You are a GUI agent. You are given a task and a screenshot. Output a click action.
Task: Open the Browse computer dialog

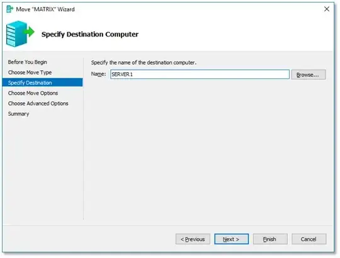[309, 75]
